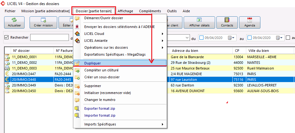Click the ADEME send icon in menu

pos(77,27)
